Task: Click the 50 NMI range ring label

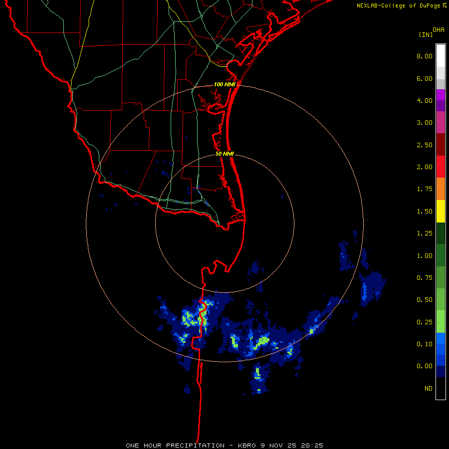Action: (224, 154)
